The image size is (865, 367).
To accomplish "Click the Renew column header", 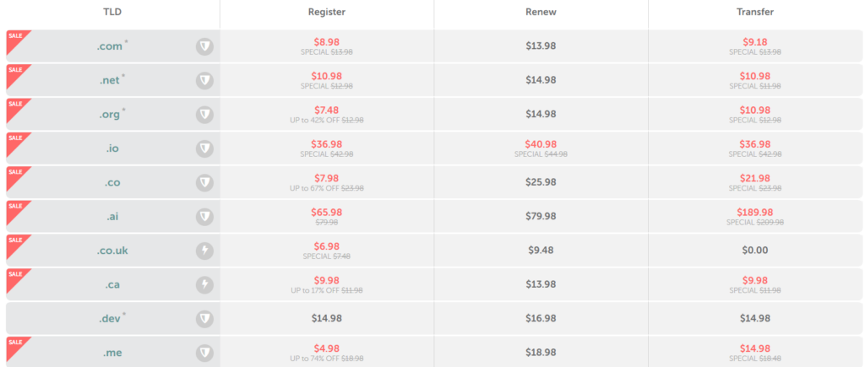I will tap(541, 12).
